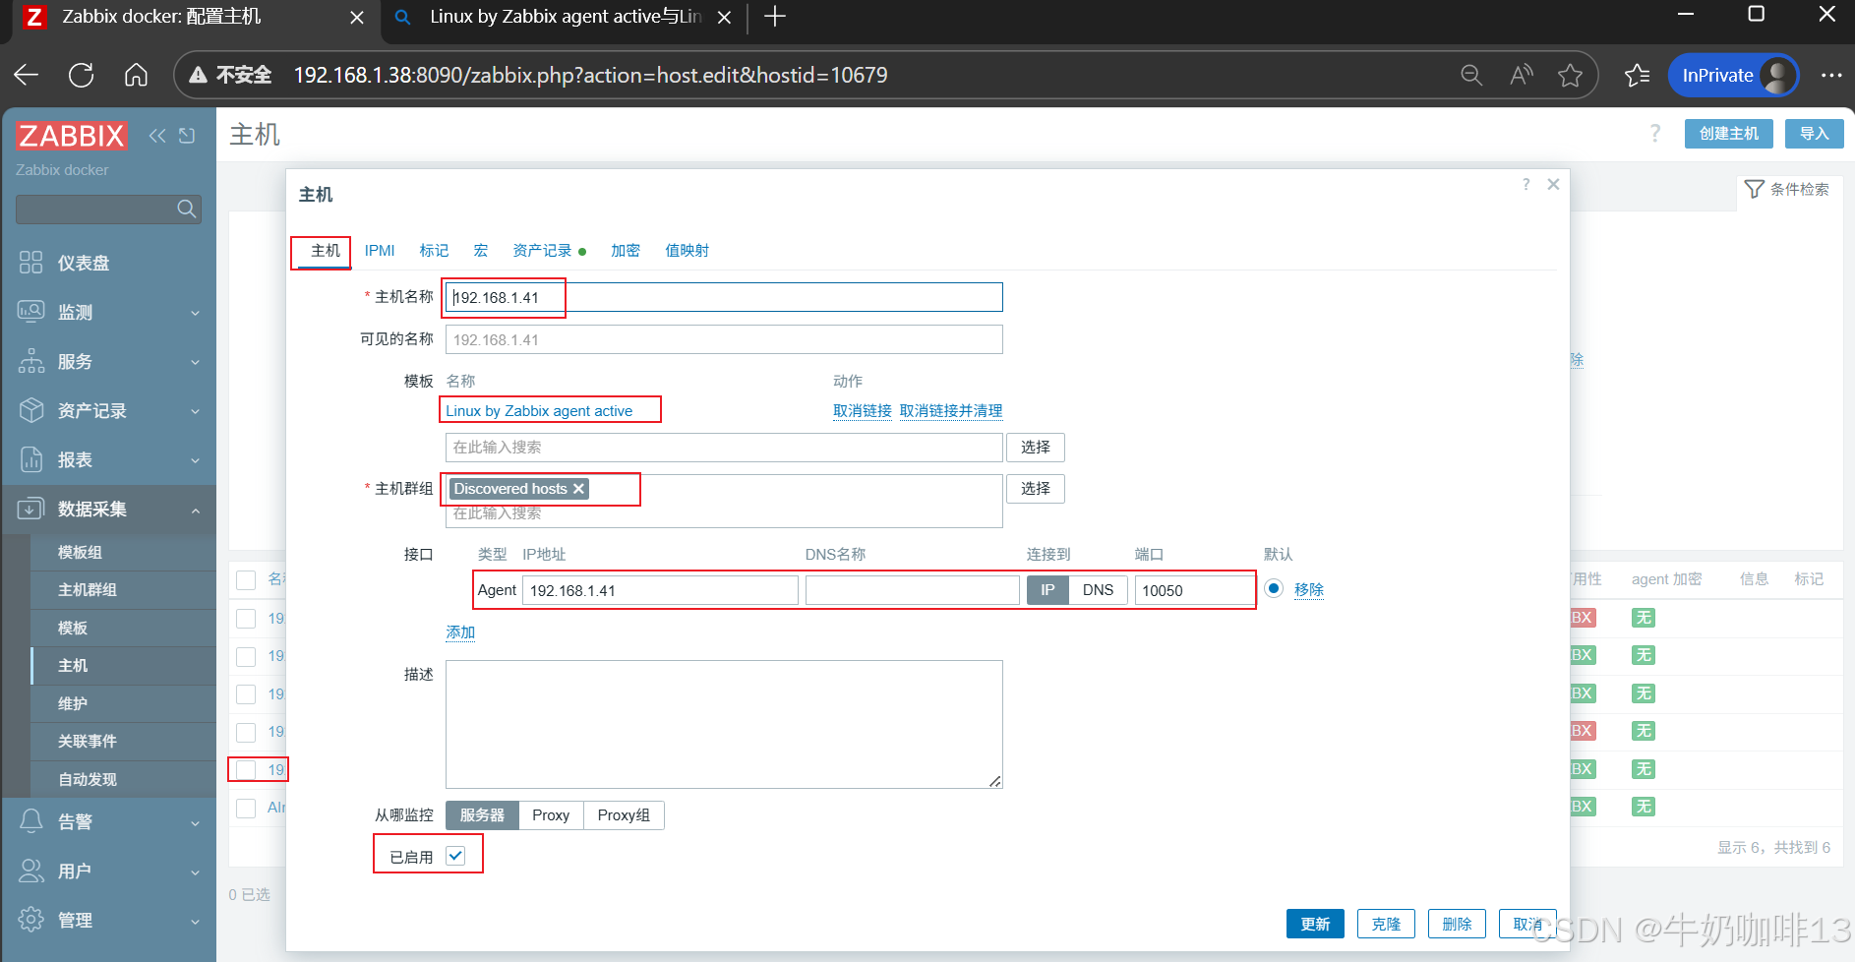The image size is (1855, 962).
Task: Open browser settings ellipsis menu
Action: 1831,75
